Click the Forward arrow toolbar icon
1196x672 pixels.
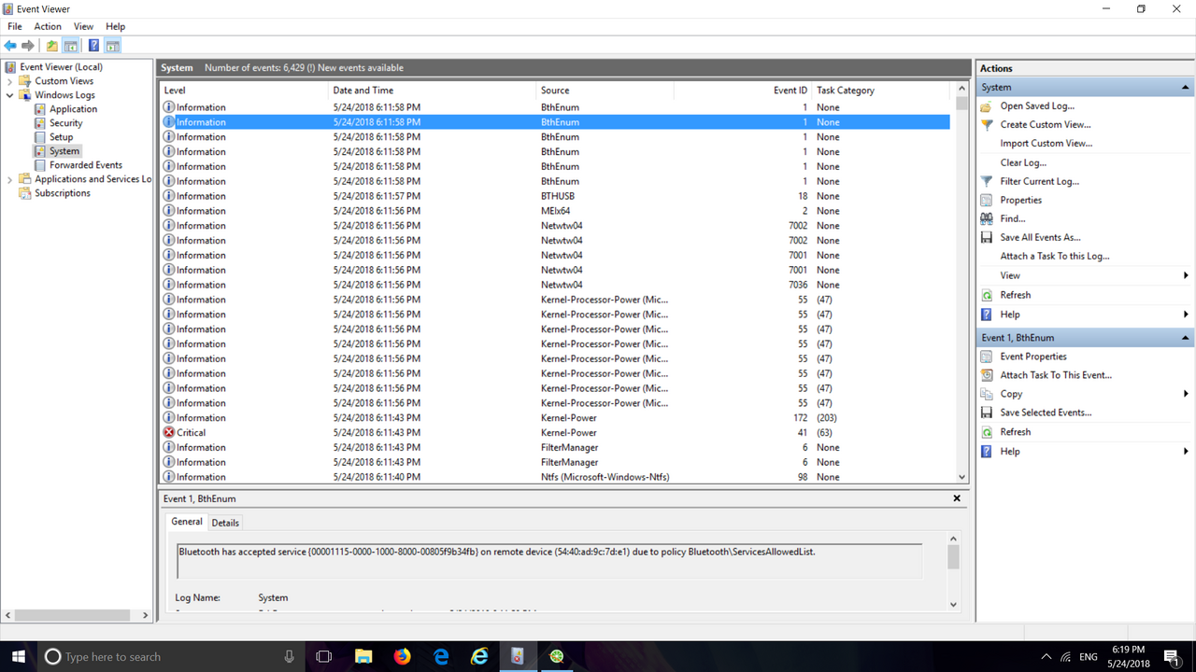[28, 45]
